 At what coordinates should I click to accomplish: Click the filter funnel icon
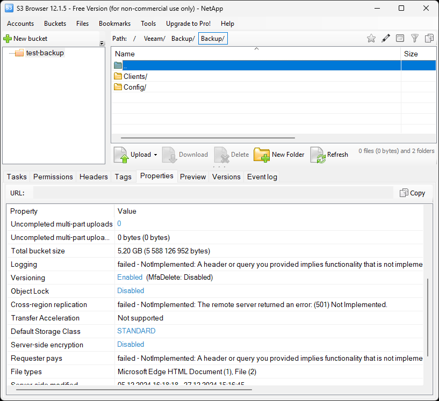coord(414,38)
